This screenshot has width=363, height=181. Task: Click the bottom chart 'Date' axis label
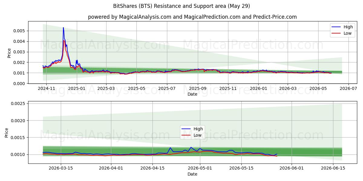192,174
